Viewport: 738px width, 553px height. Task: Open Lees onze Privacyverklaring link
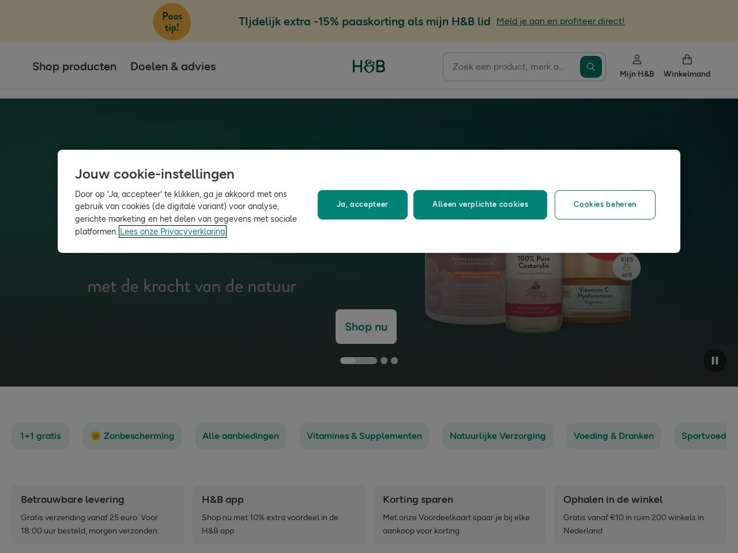point(172,232)
